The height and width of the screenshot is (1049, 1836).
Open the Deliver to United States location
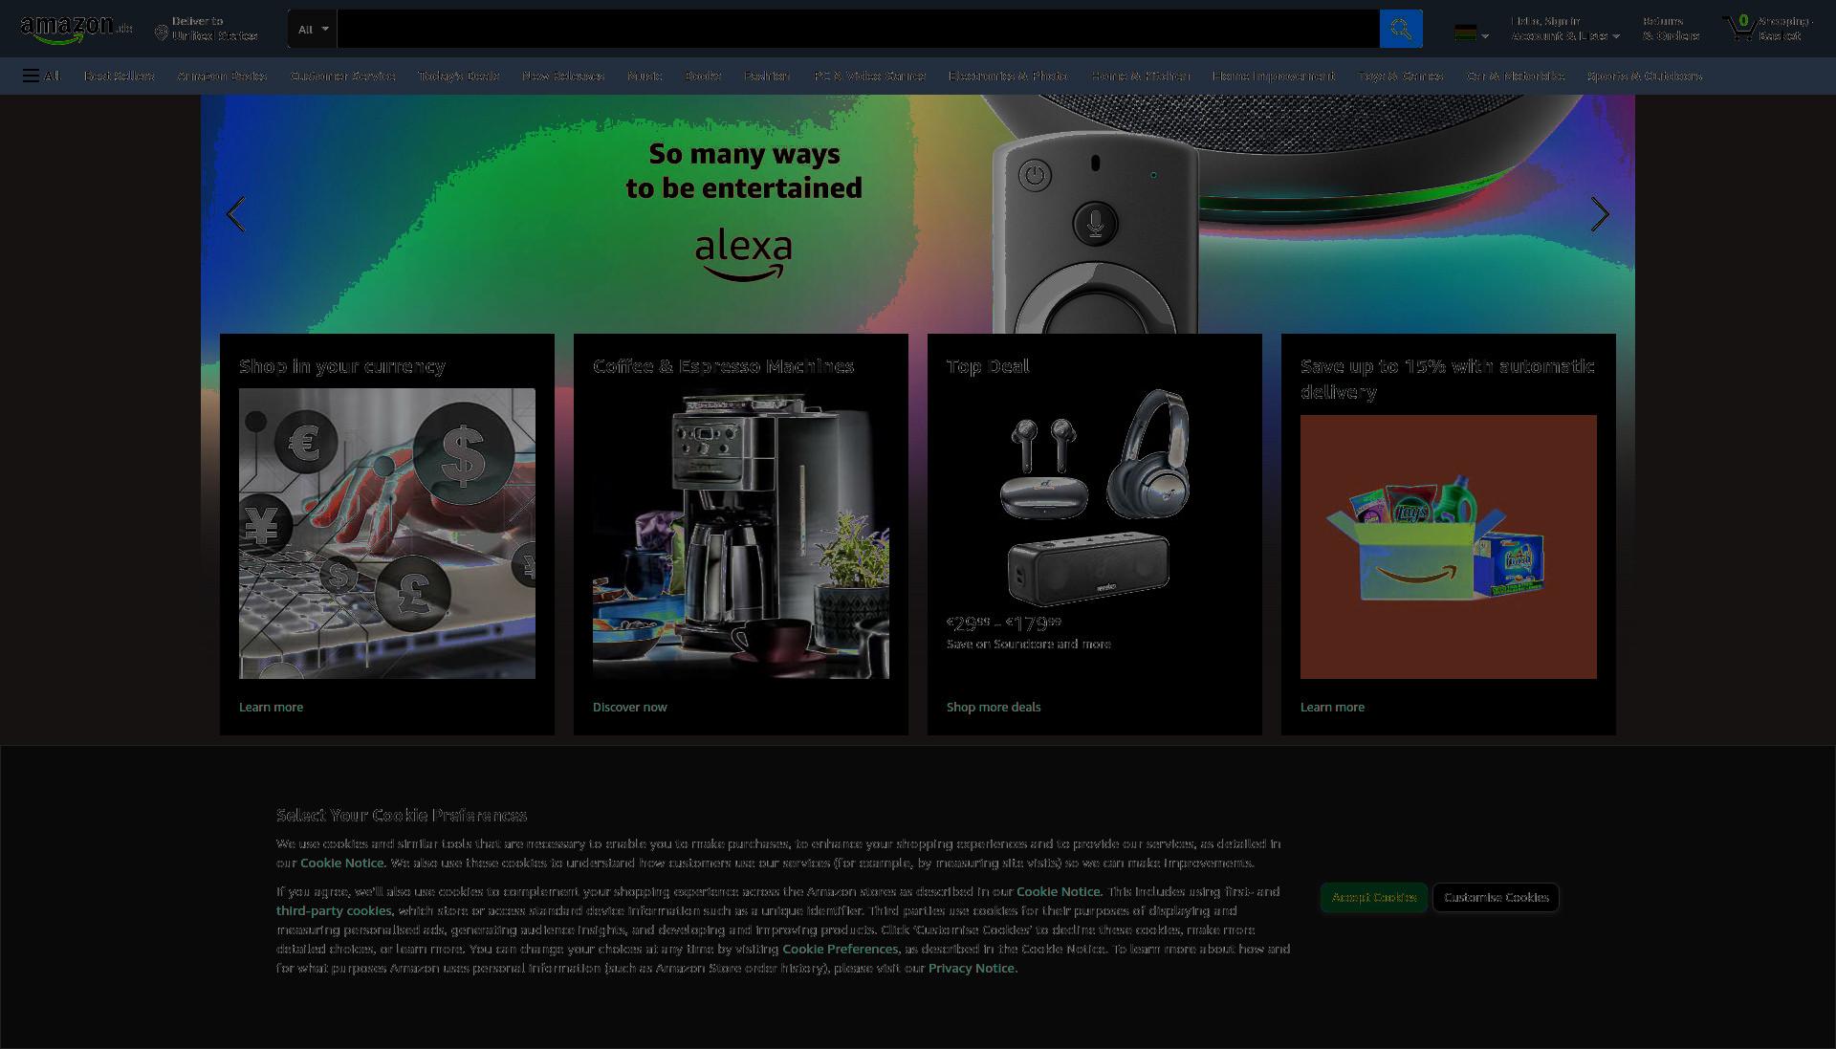207,29
